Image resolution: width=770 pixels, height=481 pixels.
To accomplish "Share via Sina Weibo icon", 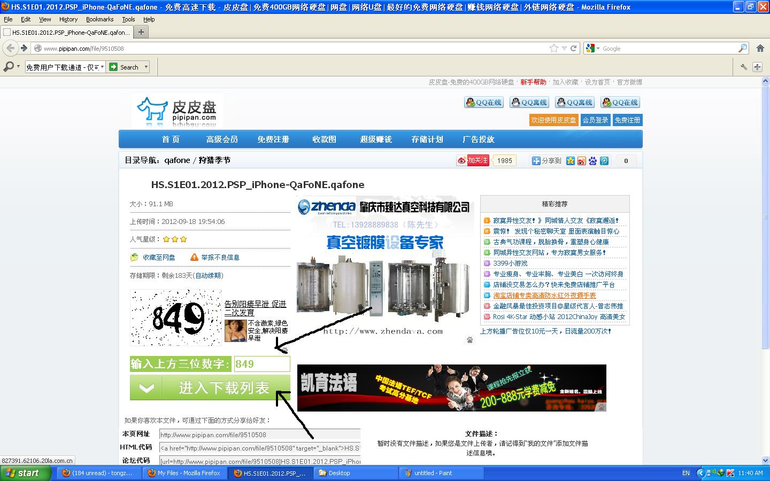I will click(x=582, y=161).
